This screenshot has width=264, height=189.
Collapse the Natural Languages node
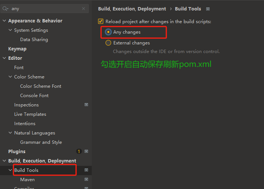(10, 133)
